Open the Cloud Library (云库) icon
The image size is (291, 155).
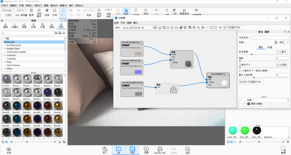pos(9,150)
